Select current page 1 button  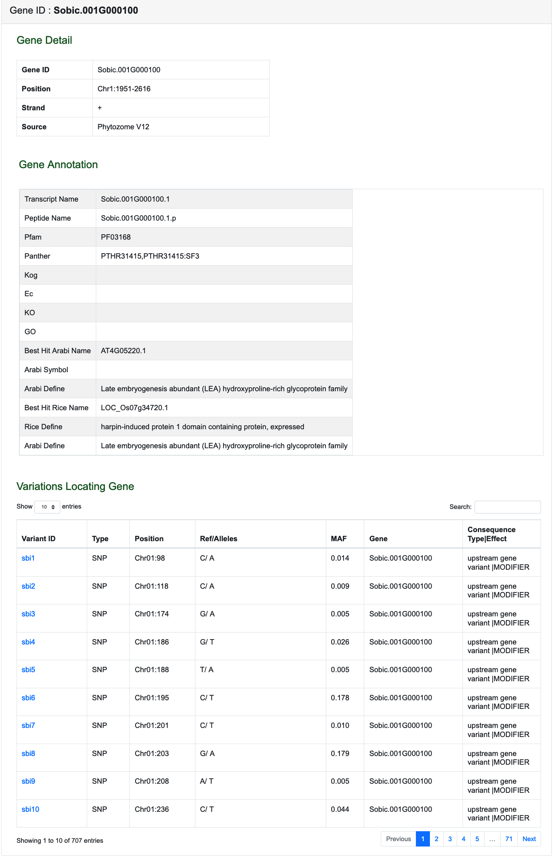(x=423, y=839)
